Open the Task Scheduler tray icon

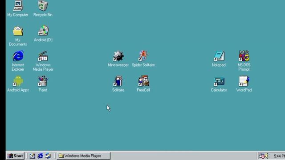(x=262, y=156)
